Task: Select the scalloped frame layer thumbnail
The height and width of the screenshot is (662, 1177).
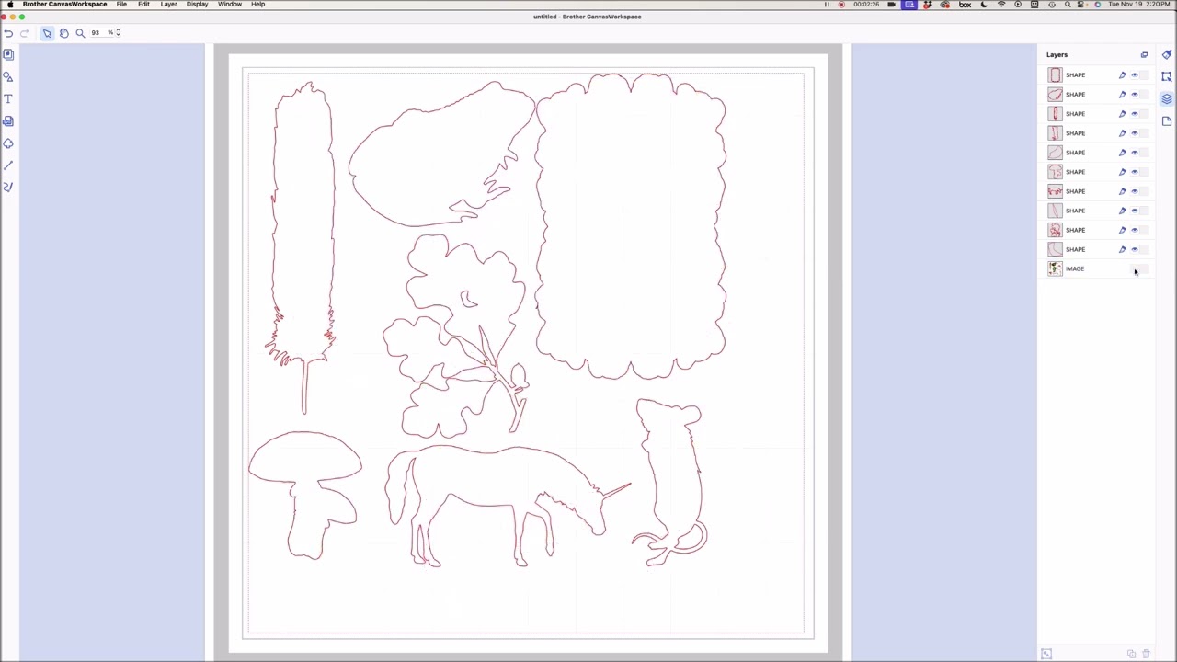Action: click(x=1055, y=75)
